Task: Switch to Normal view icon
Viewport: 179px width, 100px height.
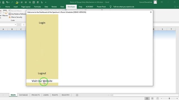Action: coord(147,98)
